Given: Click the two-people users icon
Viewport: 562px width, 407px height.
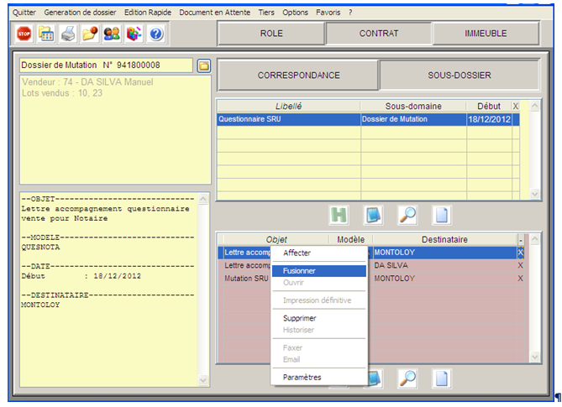Looking at the screenshot, I should coord(112,34).
